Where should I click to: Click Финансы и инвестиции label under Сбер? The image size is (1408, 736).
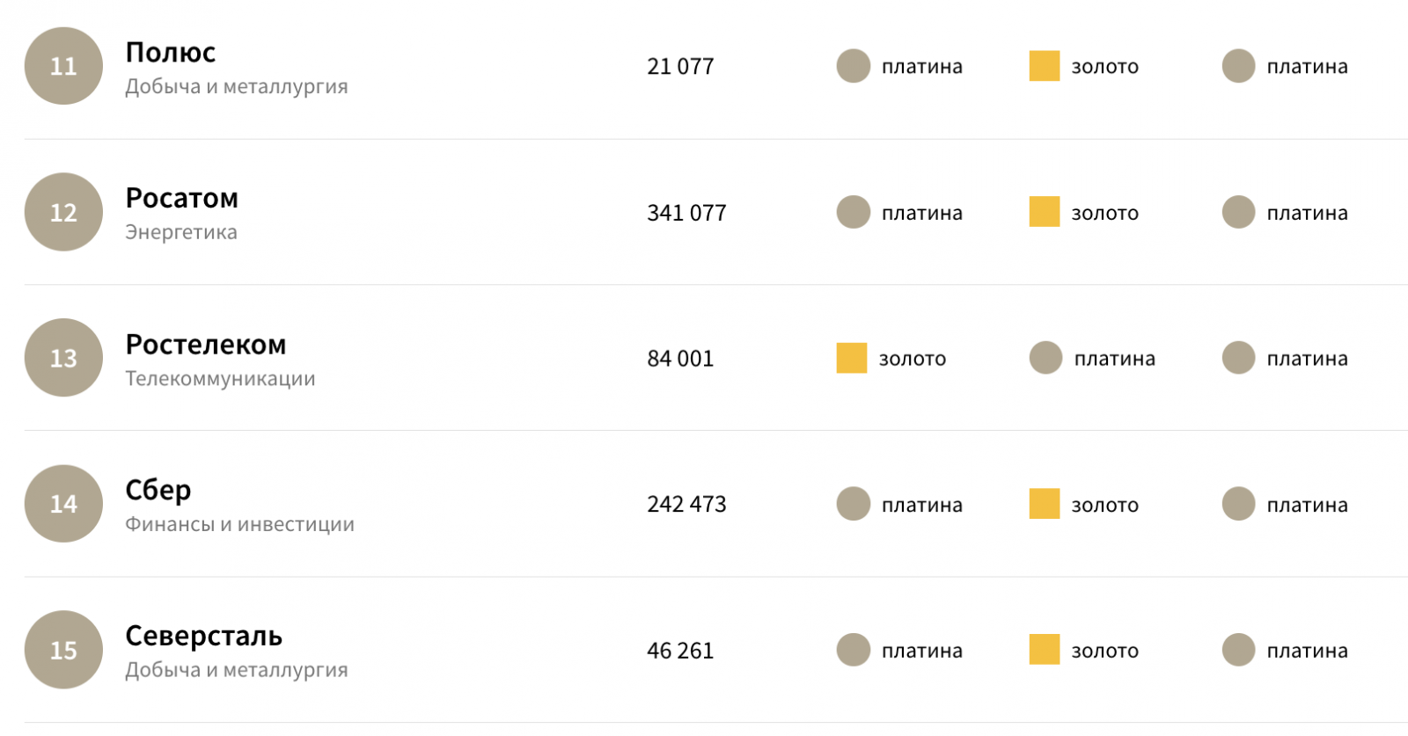click(239, 525)
